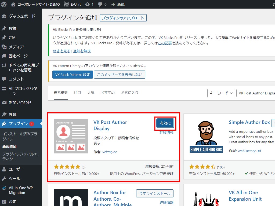275x206 pixels.
Task: Open the VK Post Author Display thumbnail
Action: (x=71, y=136)
